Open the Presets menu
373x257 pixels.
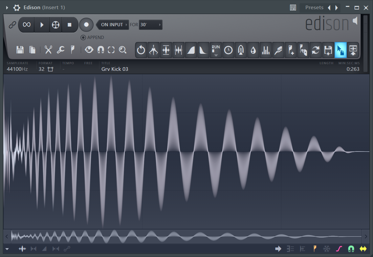[314, 8]
